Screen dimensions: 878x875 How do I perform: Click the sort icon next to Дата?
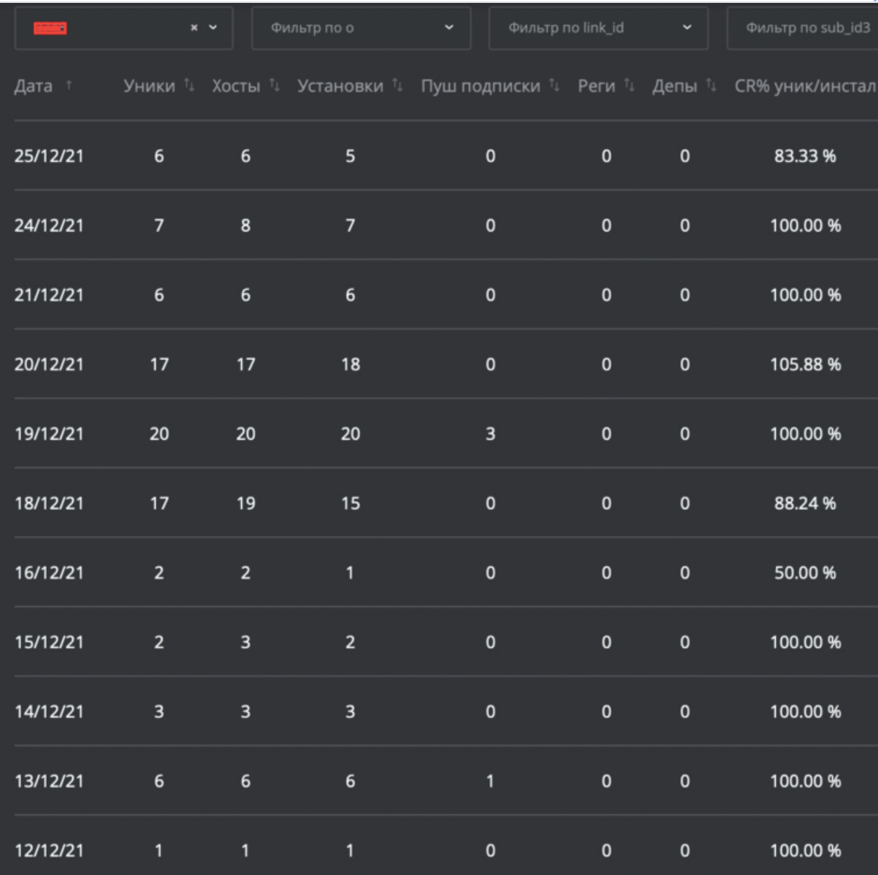69,86
